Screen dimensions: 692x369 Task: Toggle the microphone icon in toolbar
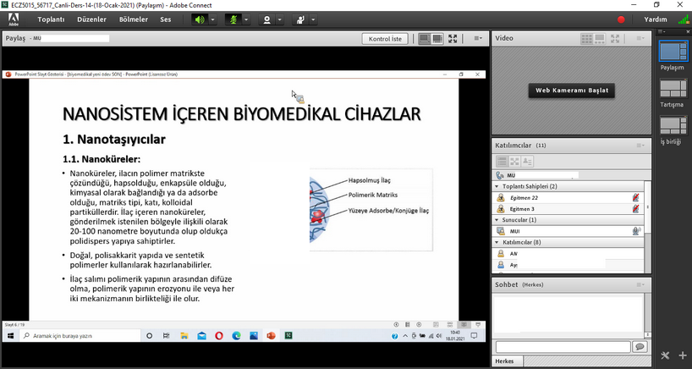[233, 19]
